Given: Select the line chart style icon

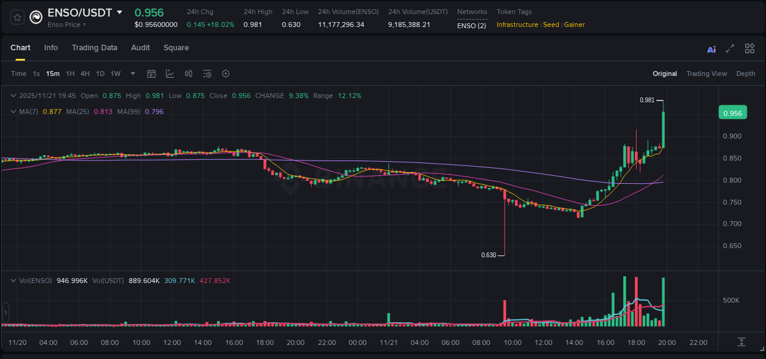Looking at the screenshot, I should click(x=170, y=74).
